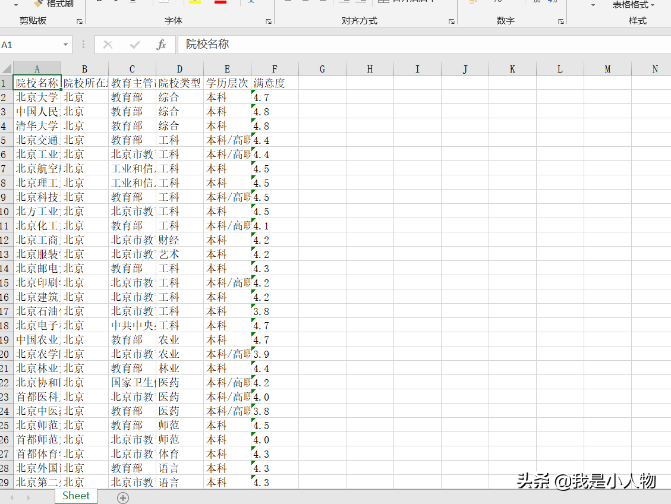Select satisfaction value 3.9 in row 20
Image resolution: width=671 pixels, height=504 pixels.
point(275,354)
